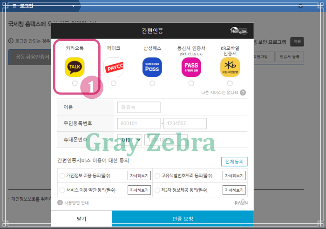
Task: Click the 페이코 text label above the PAYCO icon
Action: 114,48
